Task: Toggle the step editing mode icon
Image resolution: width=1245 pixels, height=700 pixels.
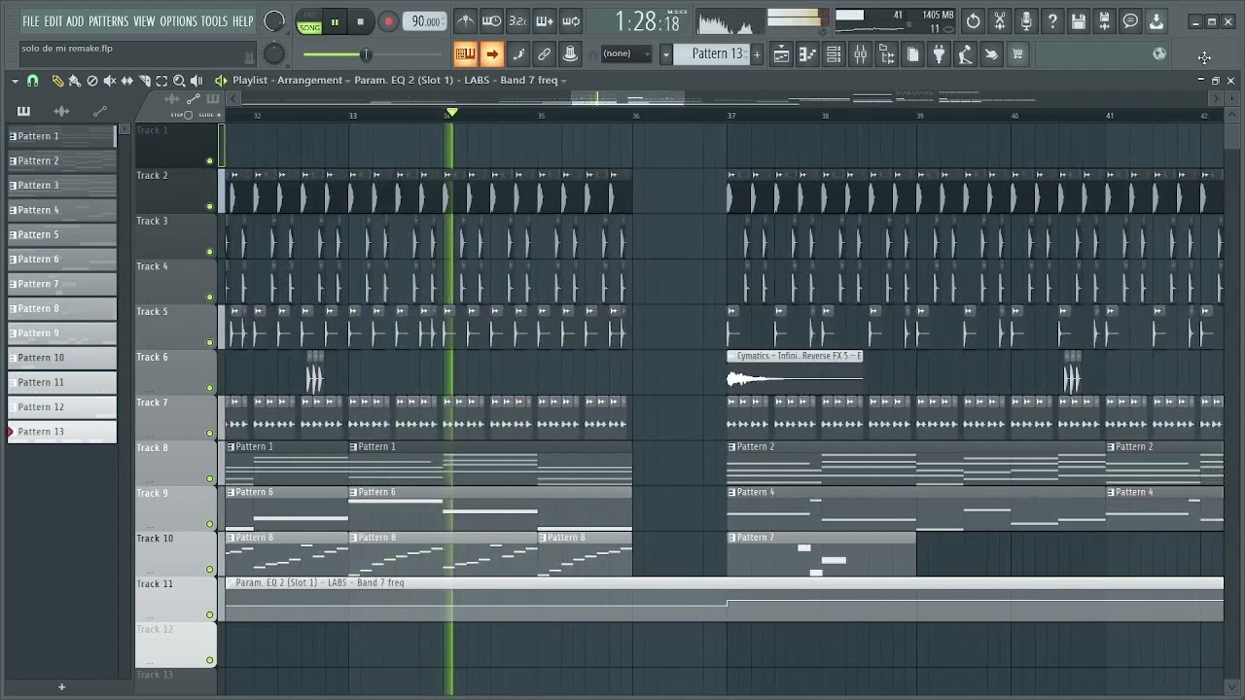Action: [518, 54]
